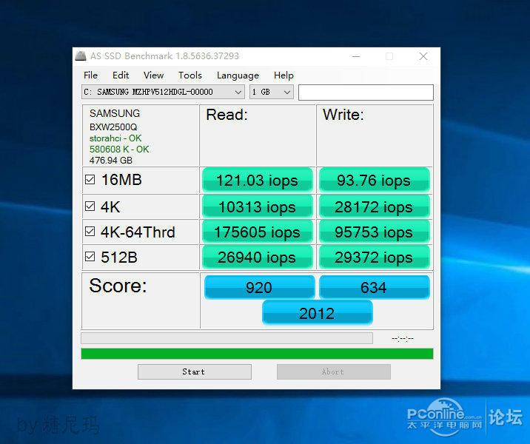Open the Tools menu
Image resolution: width=530 pixels, height=444 pixels.
point(190,75)
